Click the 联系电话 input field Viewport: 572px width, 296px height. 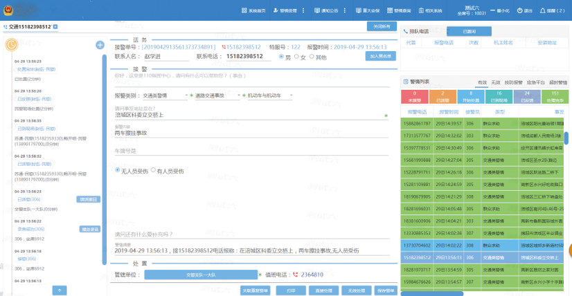click(247, 57)
